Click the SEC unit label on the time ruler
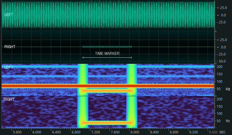 click(x=222, y=132)
